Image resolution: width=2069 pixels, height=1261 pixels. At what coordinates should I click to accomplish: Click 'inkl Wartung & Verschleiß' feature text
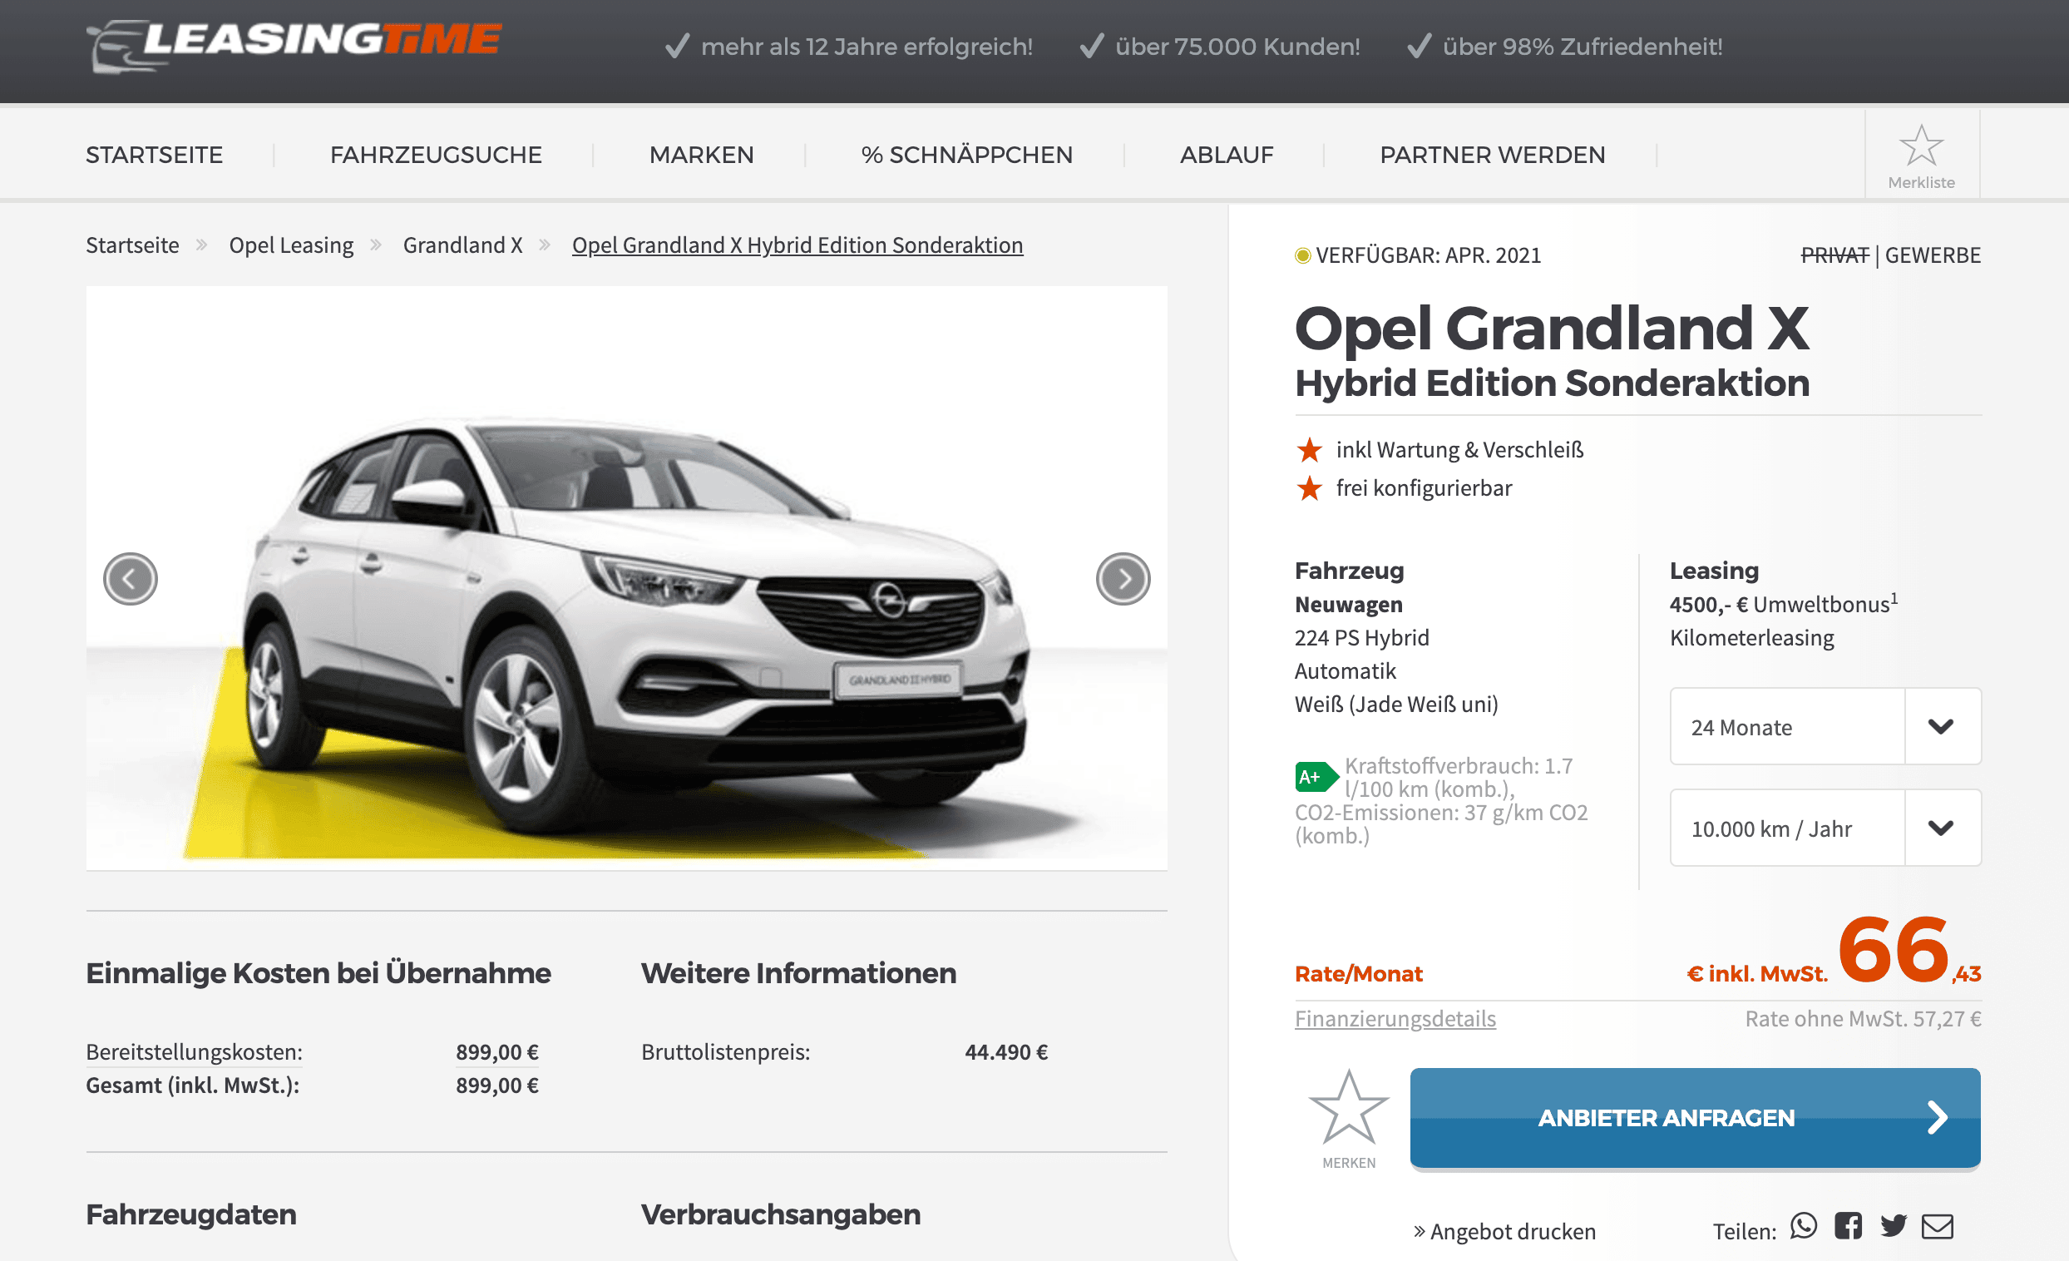(1459, 450)
